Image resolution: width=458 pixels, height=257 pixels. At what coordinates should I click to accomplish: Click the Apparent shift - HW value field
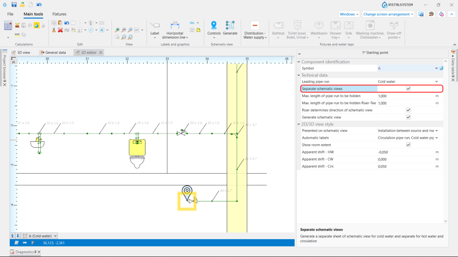(405, 152)
